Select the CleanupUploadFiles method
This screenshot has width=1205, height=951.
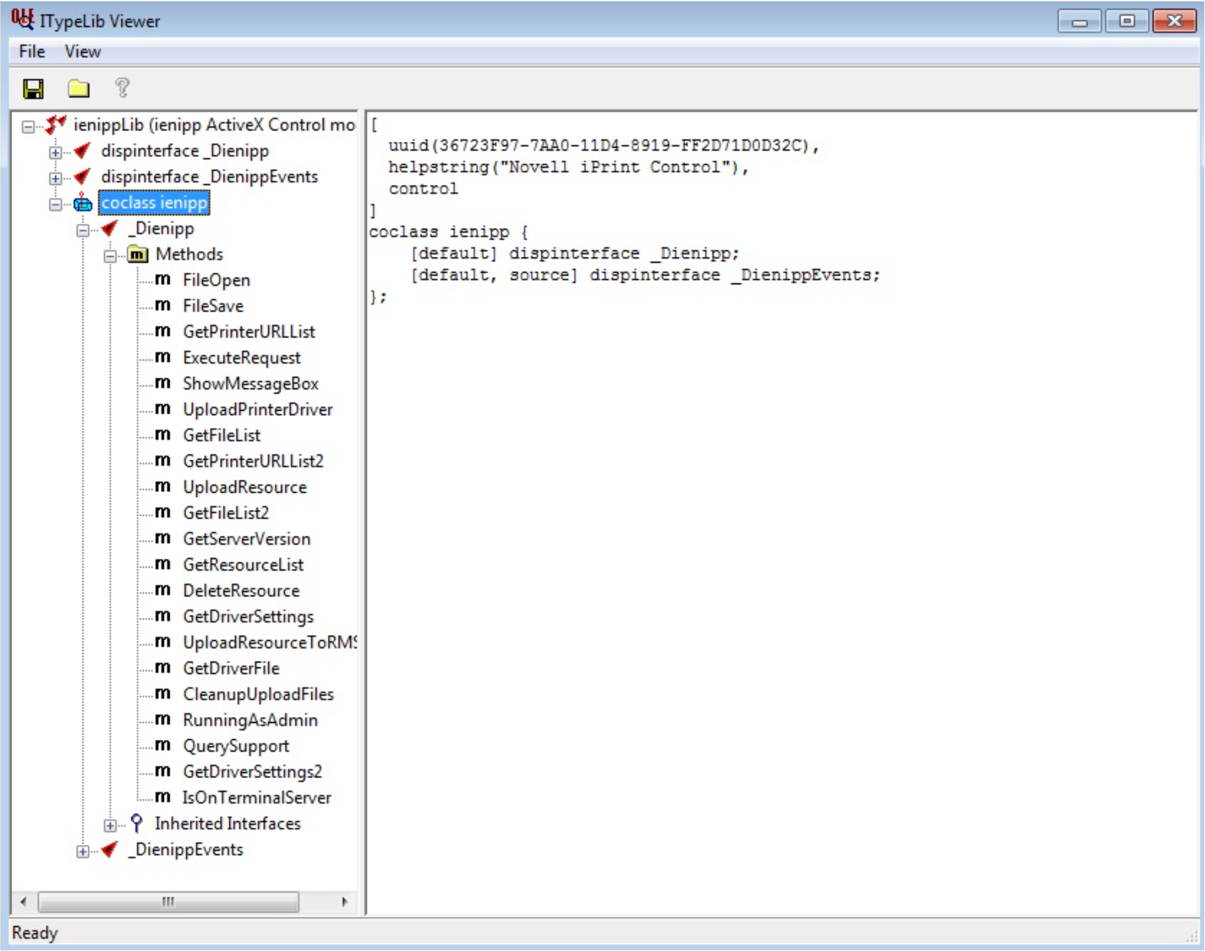pyautogui.click(x=258, y=694)
